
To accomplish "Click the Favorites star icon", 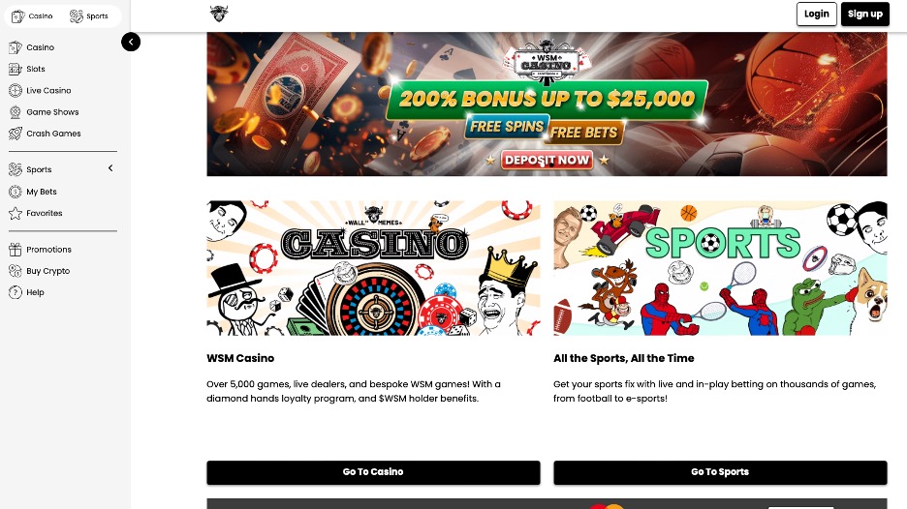I will 16,213.
